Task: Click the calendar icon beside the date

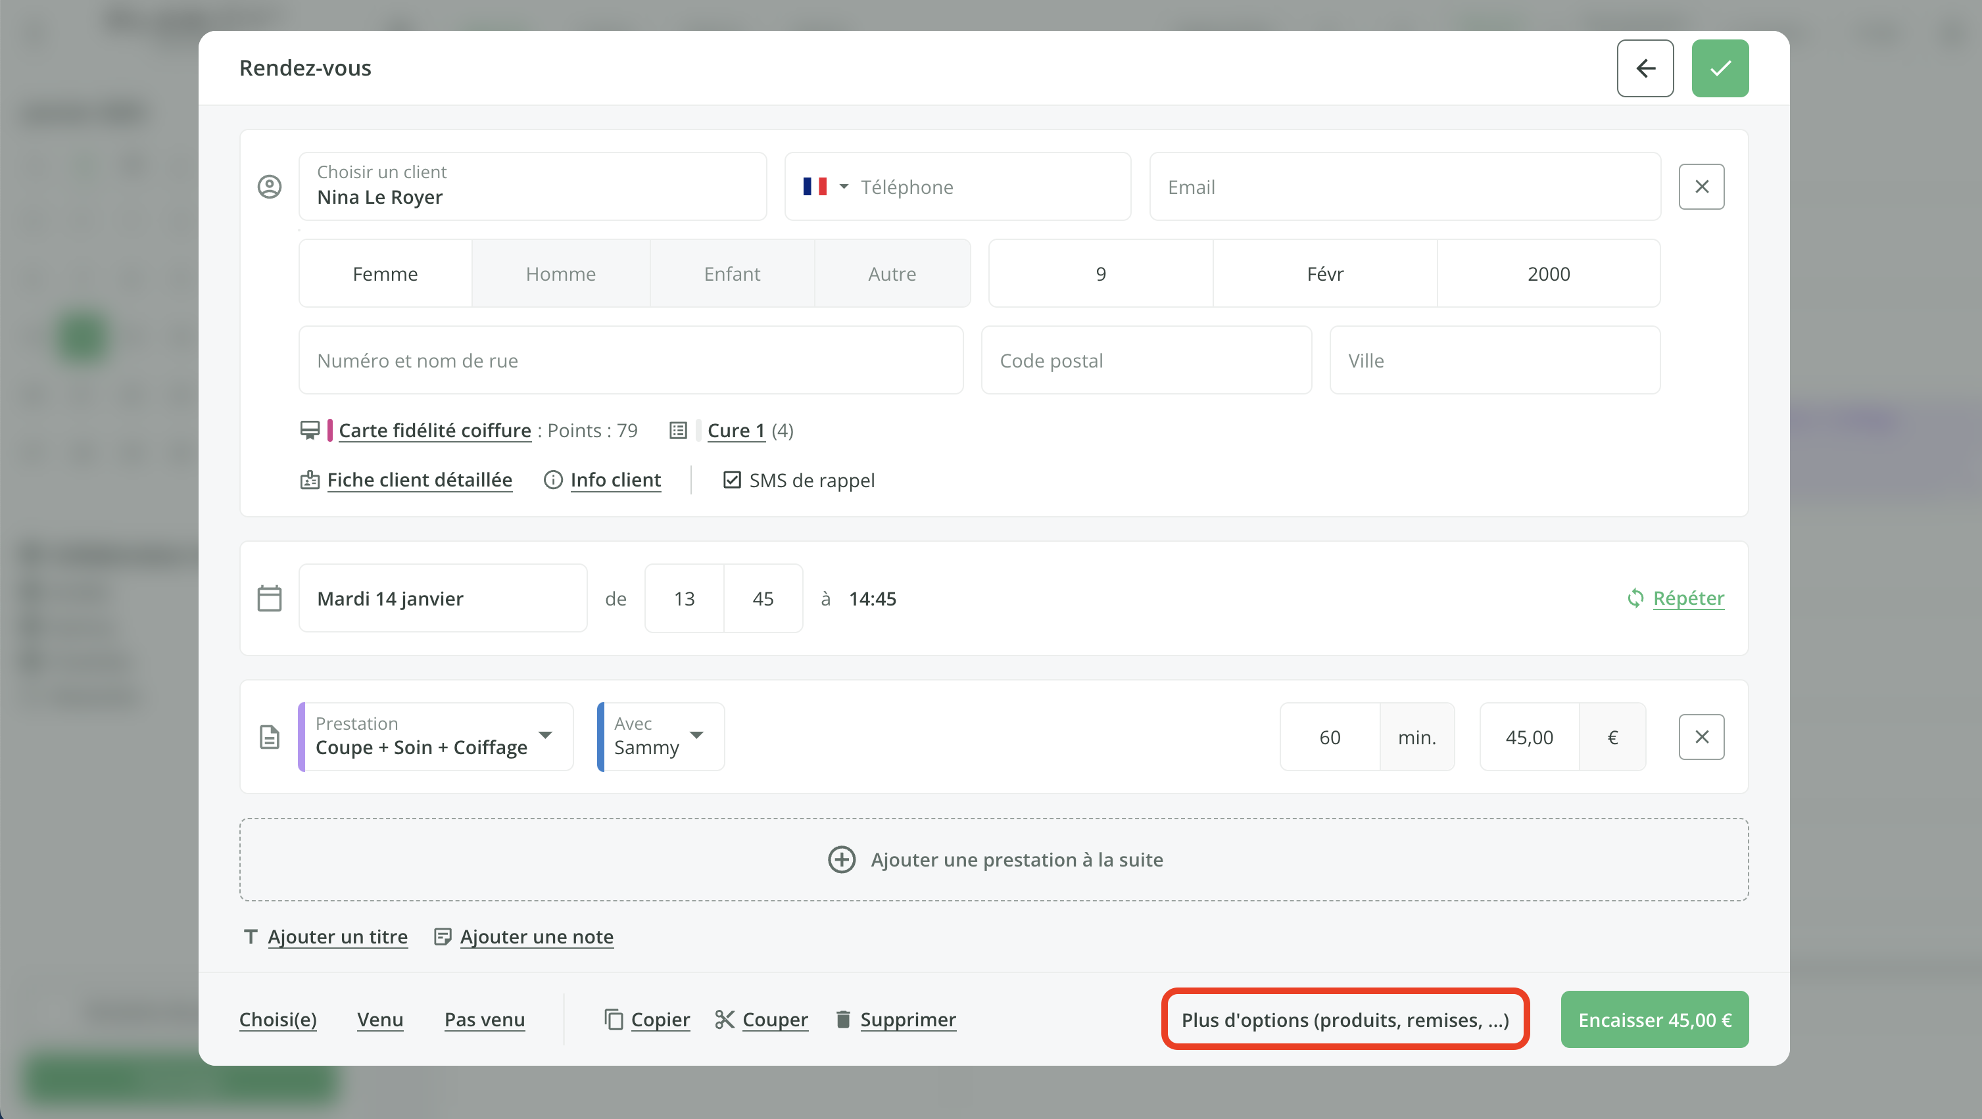Action: coord(270,598)
